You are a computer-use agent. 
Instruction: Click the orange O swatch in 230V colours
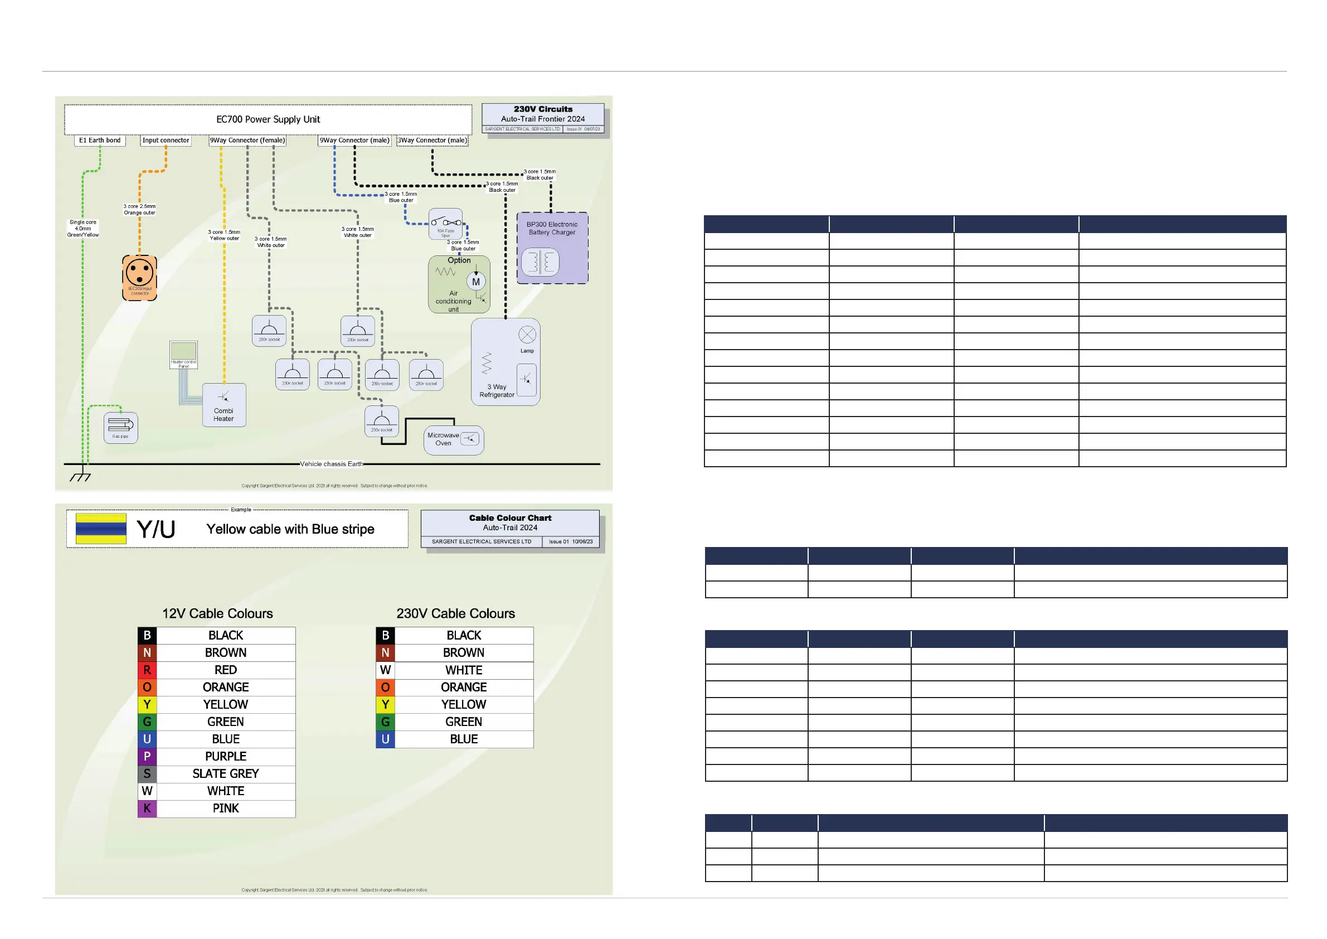click(386, 688)
